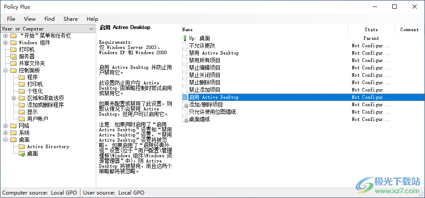Click the policy icon beside 禁止添加项目

(185, 90)
